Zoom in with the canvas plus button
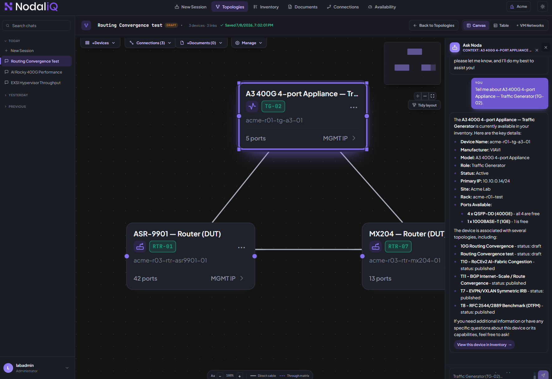 [x=418, y=96]
